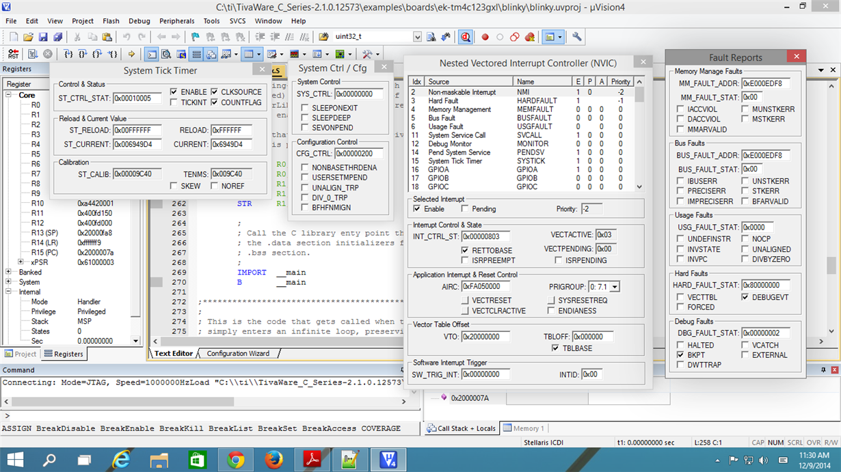Click the Save All icon
This screenshot has width=841, height=472.
tap(58, 37)
